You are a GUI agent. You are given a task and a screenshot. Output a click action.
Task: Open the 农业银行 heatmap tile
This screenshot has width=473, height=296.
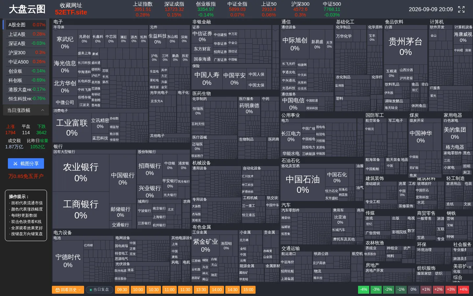[81, 172]
